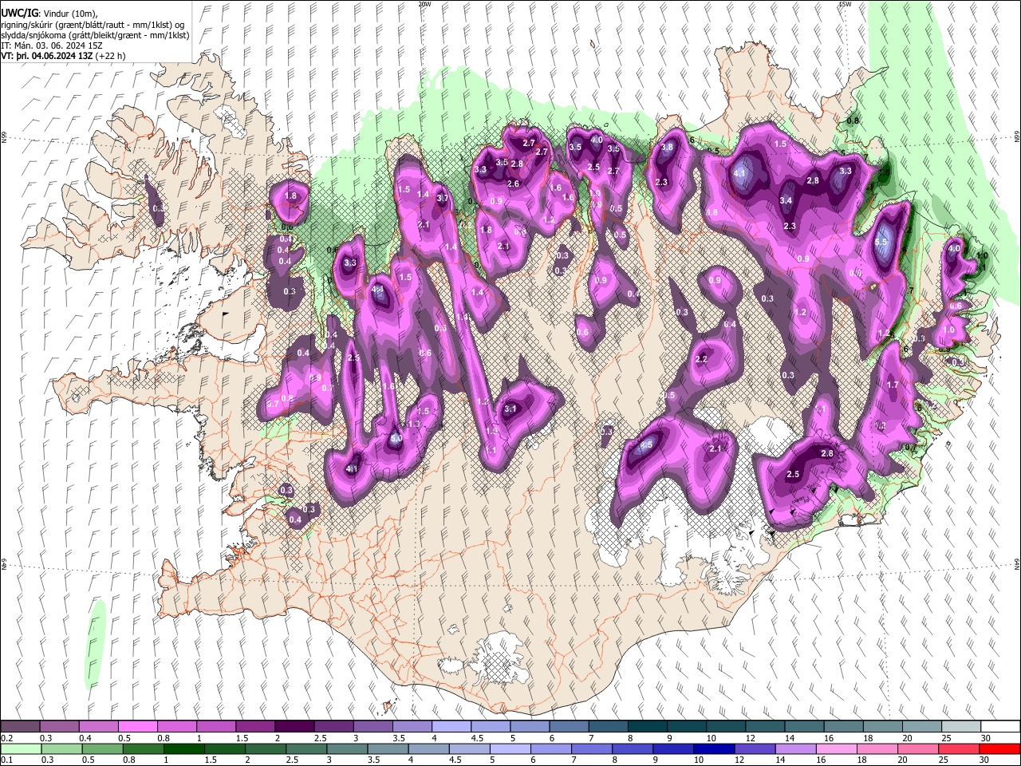Pick the light pink swatch between 16 and 18
The image size is (1021, 766).
click(x=838, y=749)
